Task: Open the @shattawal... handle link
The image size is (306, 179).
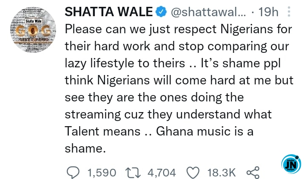Action: click(x=208, y=12)
